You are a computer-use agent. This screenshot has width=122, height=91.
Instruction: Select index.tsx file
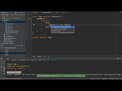click(9, 29)
